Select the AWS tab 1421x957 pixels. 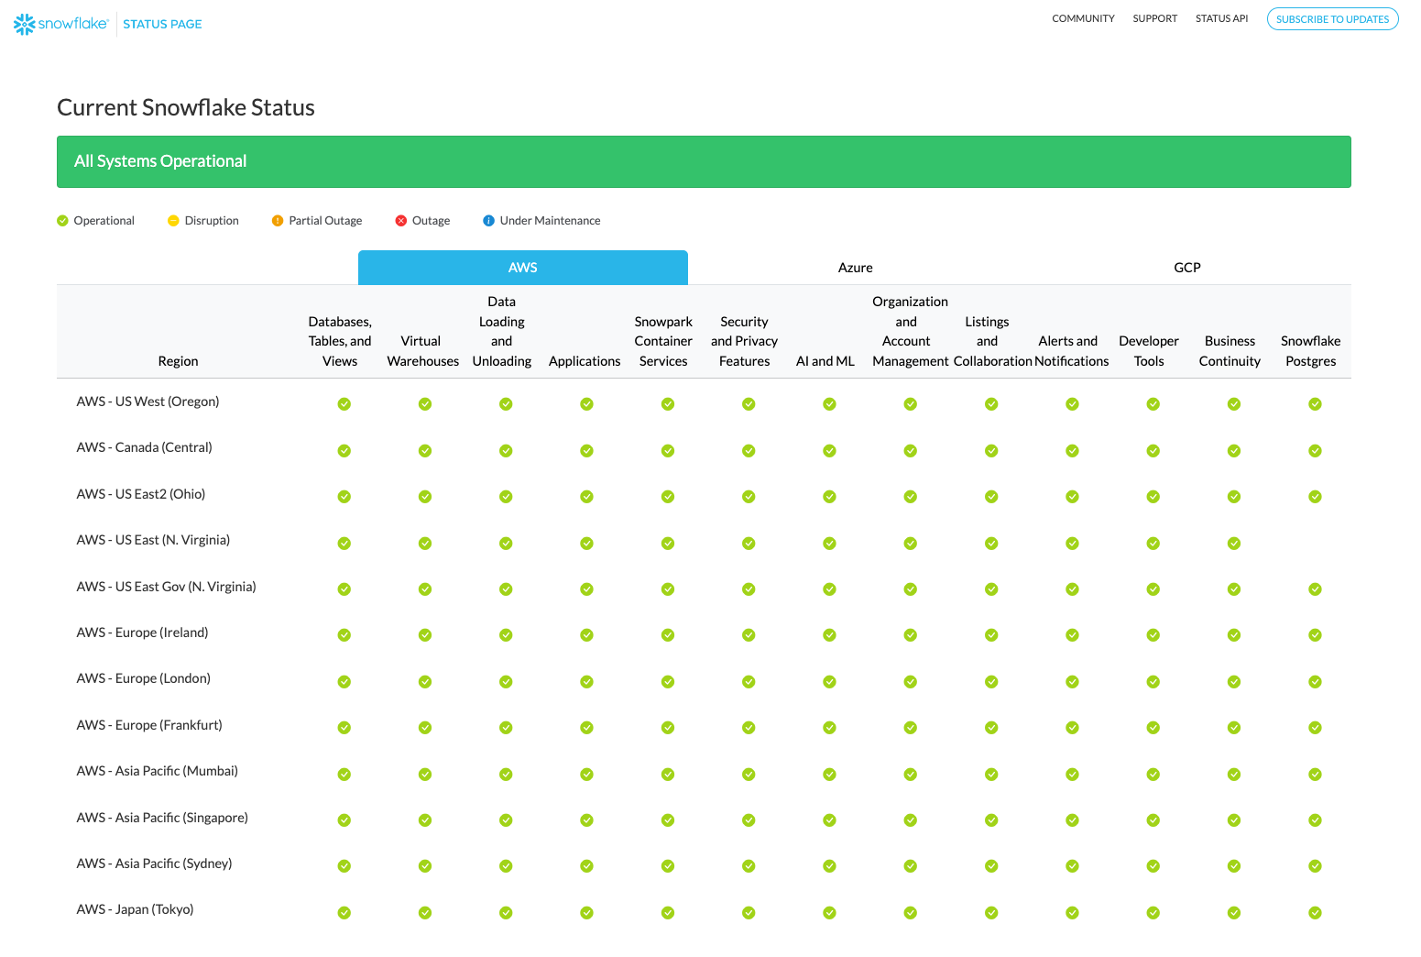pos(523,268)
